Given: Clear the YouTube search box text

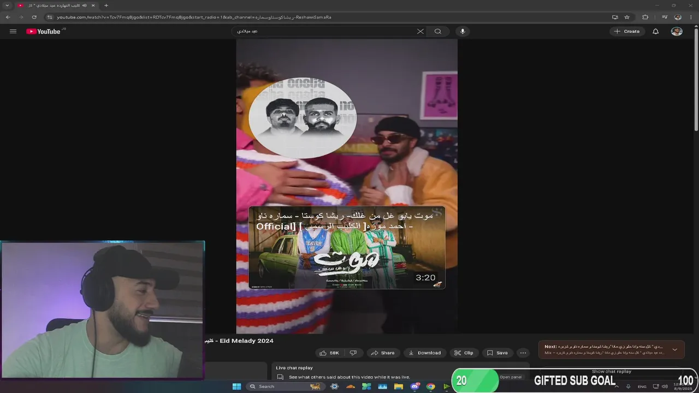Looking at the screenshot, I should 420,31.
